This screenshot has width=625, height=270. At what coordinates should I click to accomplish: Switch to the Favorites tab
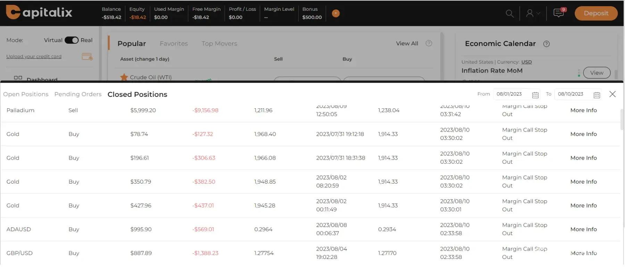pyautogui.click(x=174, y=44)
